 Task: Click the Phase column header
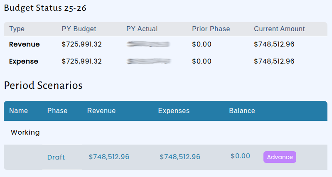click(x=57, y=111)
